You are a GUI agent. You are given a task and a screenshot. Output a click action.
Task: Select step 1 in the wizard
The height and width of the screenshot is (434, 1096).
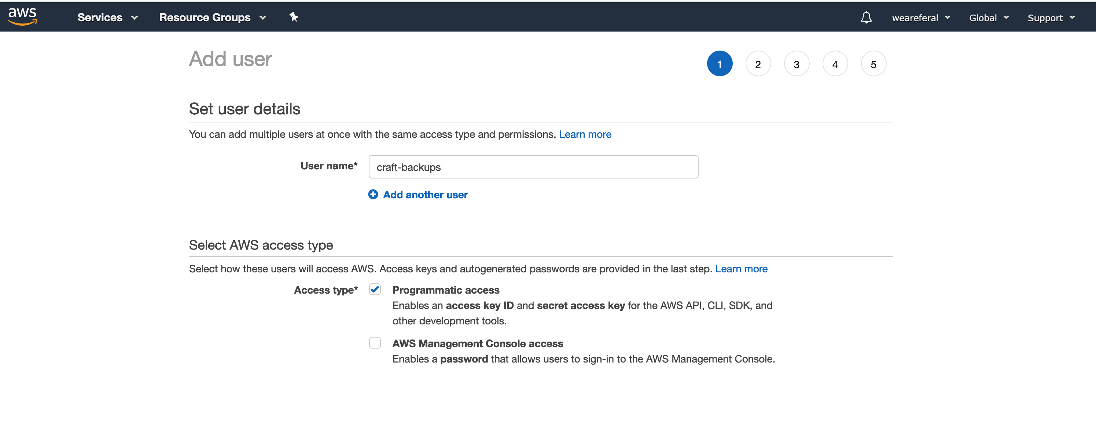tap(719, 64)
